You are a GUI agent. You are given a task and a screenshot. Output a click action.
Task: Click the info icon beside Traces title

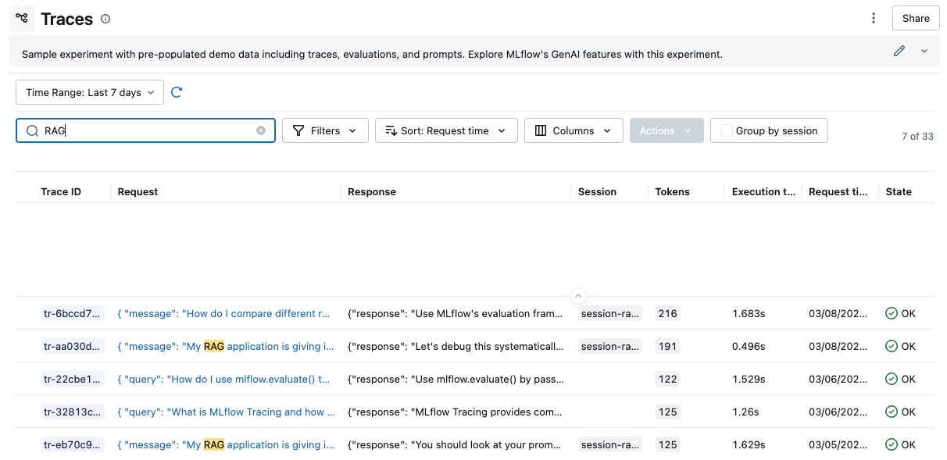coord(106,19)
